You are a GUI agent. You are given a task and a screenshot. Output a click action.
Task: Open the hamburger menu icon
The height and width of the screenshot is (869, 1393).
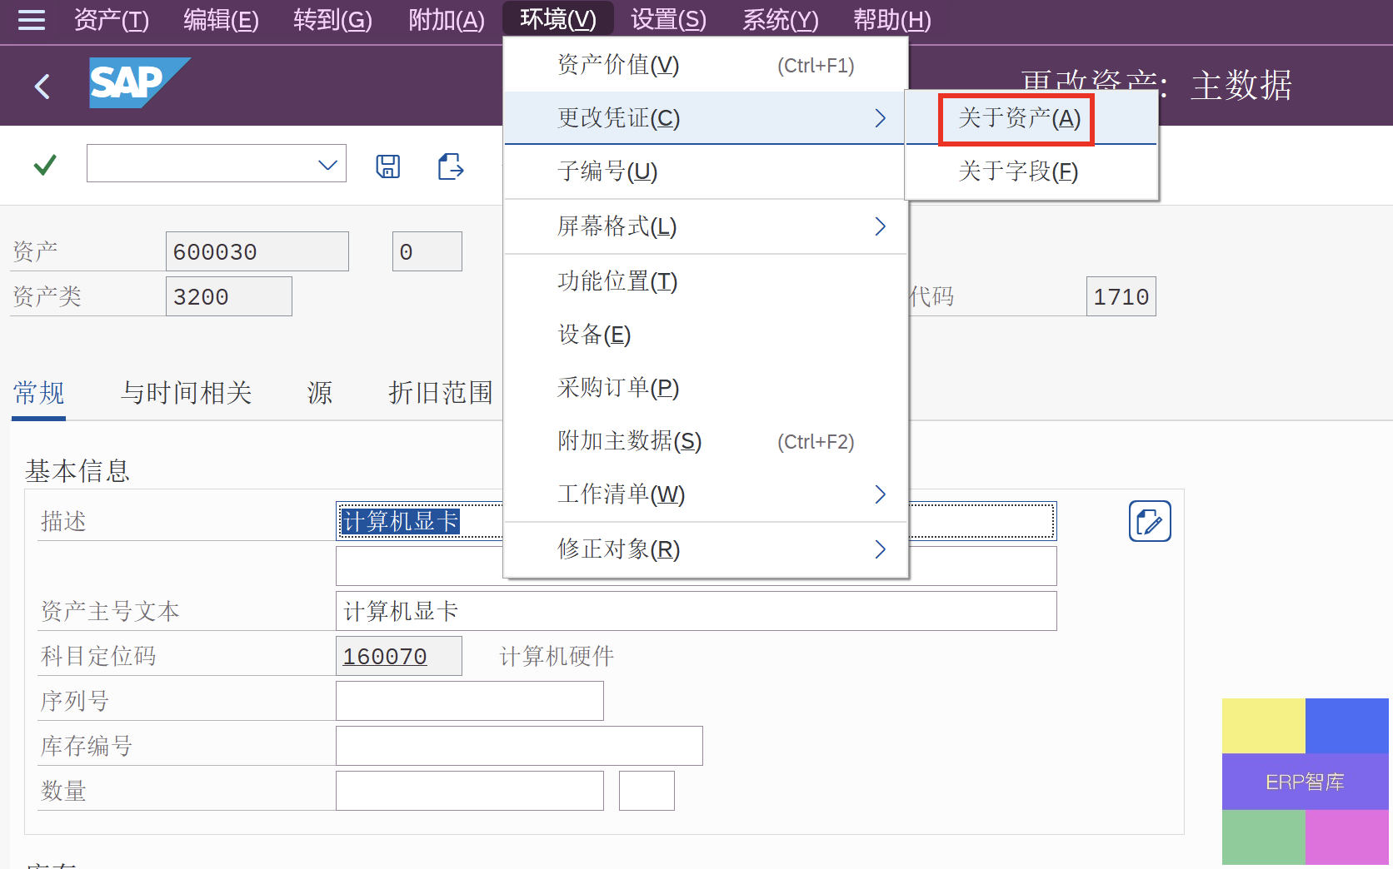(32, 20)
